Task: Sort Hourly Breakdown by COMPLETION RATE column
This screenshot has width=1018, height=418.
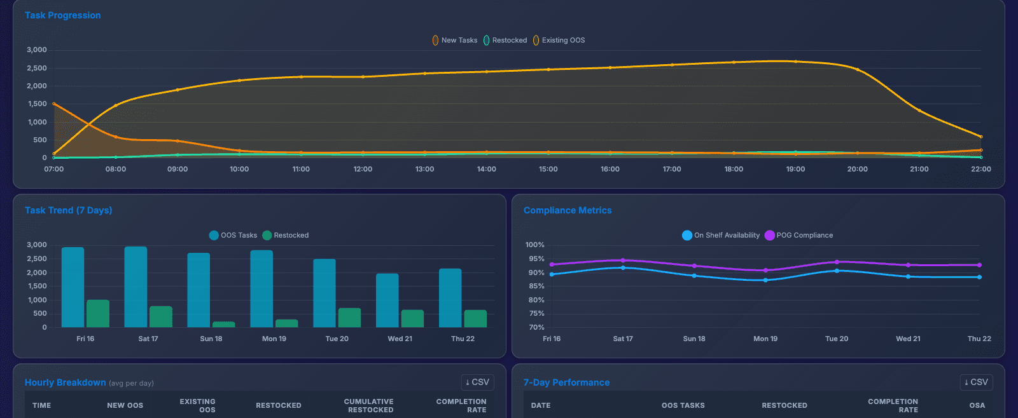Action: (x=461, y=405)
